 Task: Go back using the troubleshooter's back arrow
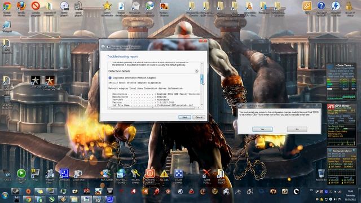click(103, 47)
